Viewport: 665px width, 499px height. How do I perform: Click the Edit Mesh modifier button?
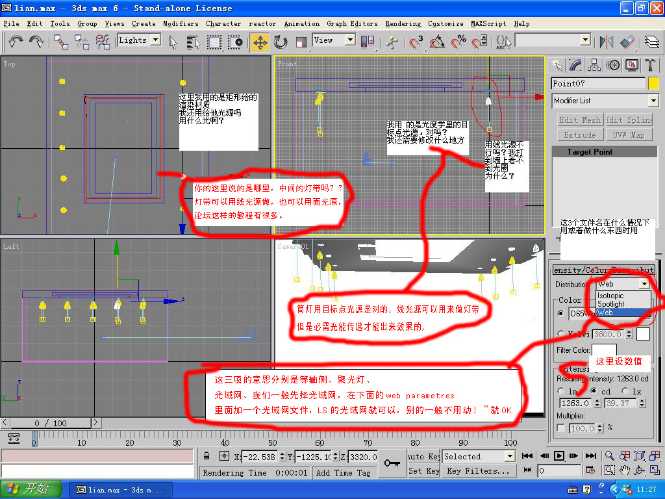580,120
